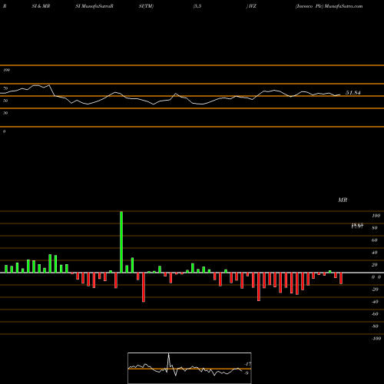Click the overlapping MR value near 80 level
The width and height of the screenshot is (384, 384).
pos(357,226)
